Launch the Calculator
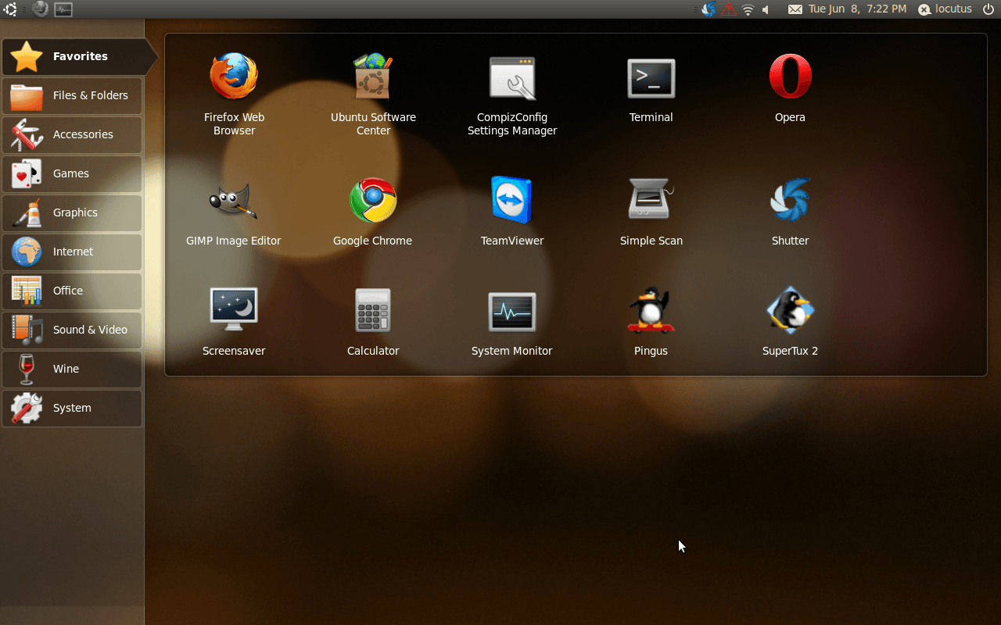1001x625 pixels. (x=373, y=321)
